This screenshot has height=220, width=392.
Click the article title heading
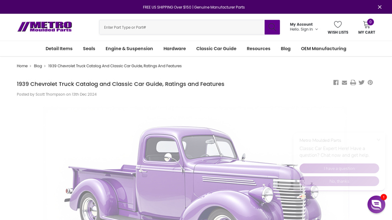pyautogui.click(x=121, y=84)
